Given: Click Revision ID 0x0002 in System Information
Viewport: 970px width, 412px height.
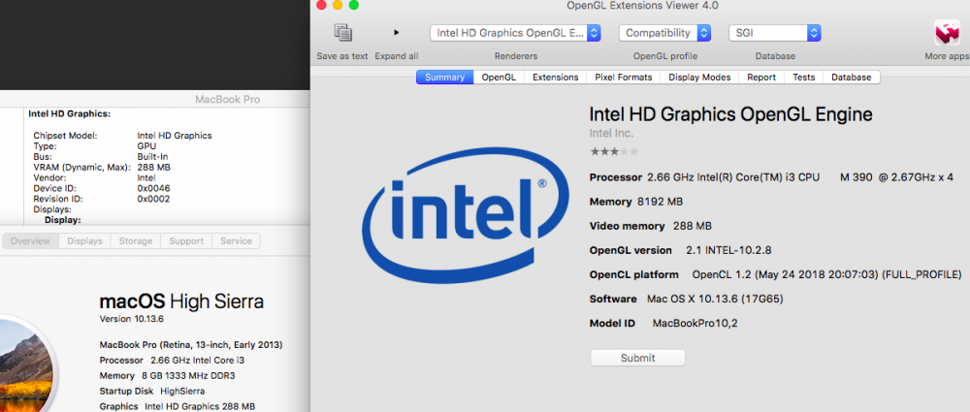Looking at the screenshot, I should tap(153, 199).
